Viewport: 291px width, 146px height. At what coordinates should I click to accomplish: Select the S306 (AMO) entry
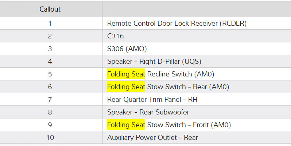[127, 49]
